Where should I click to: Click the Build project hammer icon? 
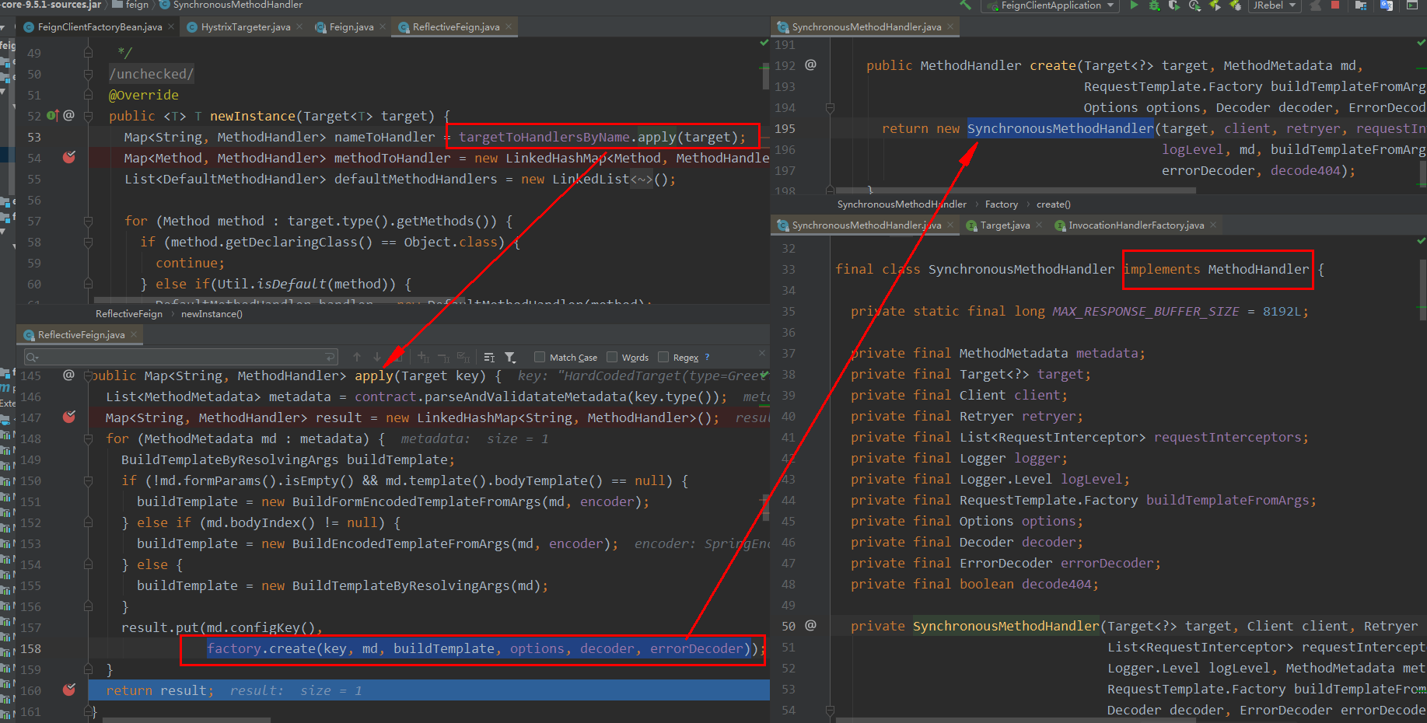[x=966, y=5]
